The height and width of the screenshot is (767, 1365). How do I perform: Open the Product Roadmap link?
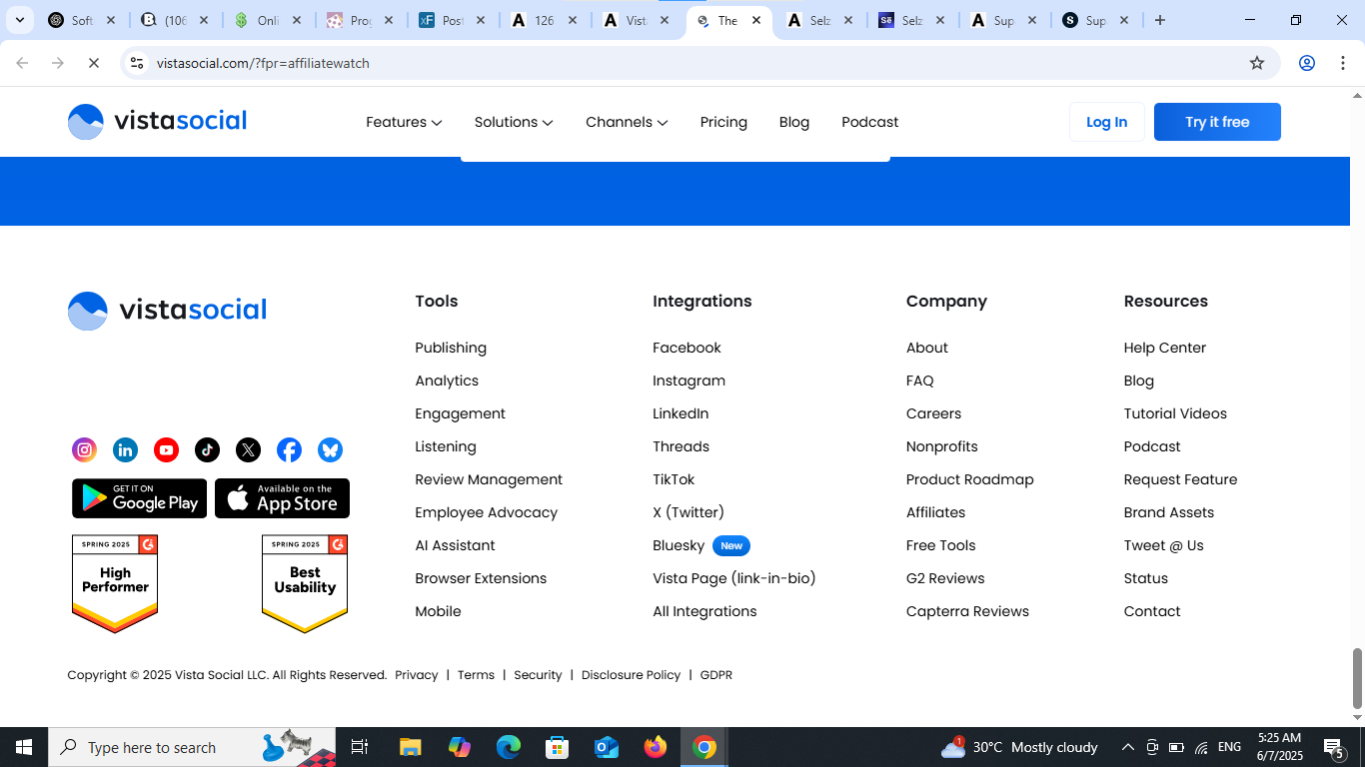[970, 479]
